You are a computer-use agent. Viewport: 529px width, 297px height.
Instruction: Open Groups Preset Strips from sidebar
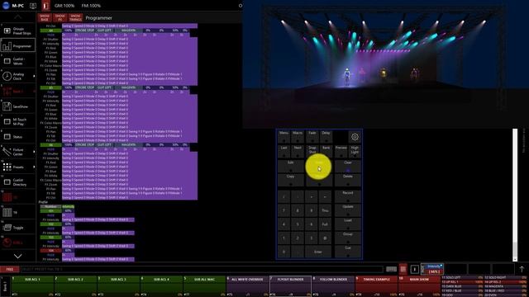[18, 31]
